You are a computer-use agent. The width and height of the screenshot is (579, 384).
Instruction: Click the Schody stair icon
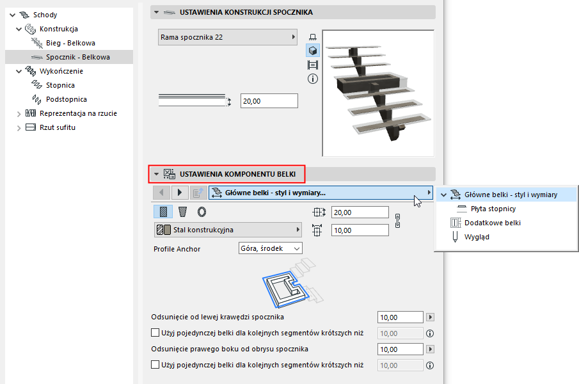24,15
